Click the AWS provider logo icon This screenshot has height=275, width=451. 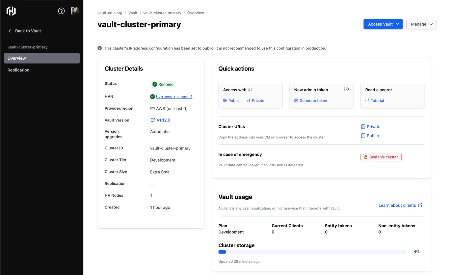click(152, 109)
